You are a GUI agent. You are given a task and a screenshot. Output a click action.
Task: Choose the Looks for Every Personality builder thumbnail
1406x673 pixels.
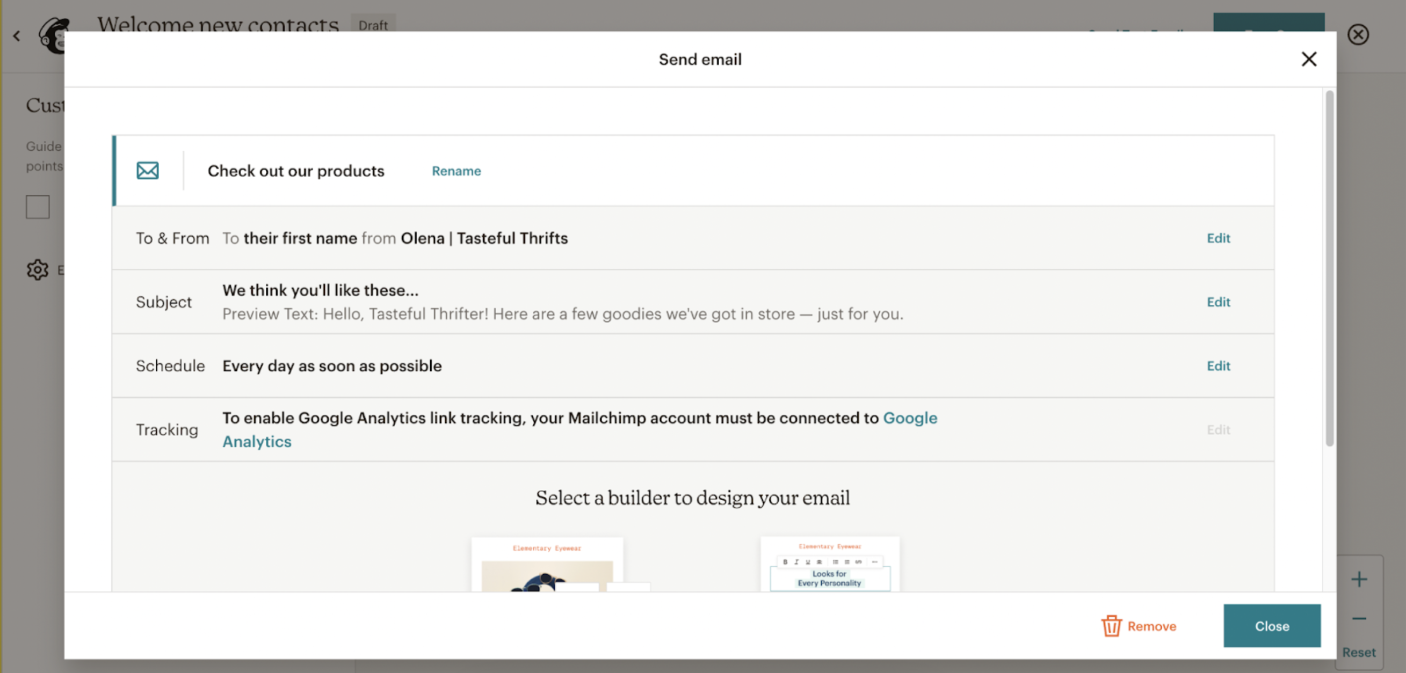point(830,564)
